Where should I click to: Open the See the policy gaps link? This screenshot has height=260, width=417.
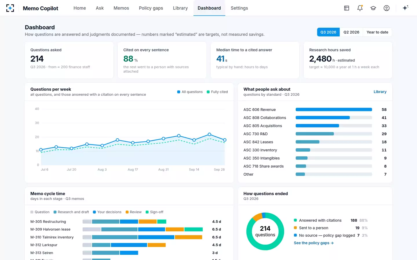(x=314, y=243)
